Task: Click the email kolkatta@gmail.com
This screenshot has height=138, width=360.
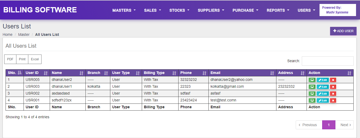Action: [x=227, y=86]
